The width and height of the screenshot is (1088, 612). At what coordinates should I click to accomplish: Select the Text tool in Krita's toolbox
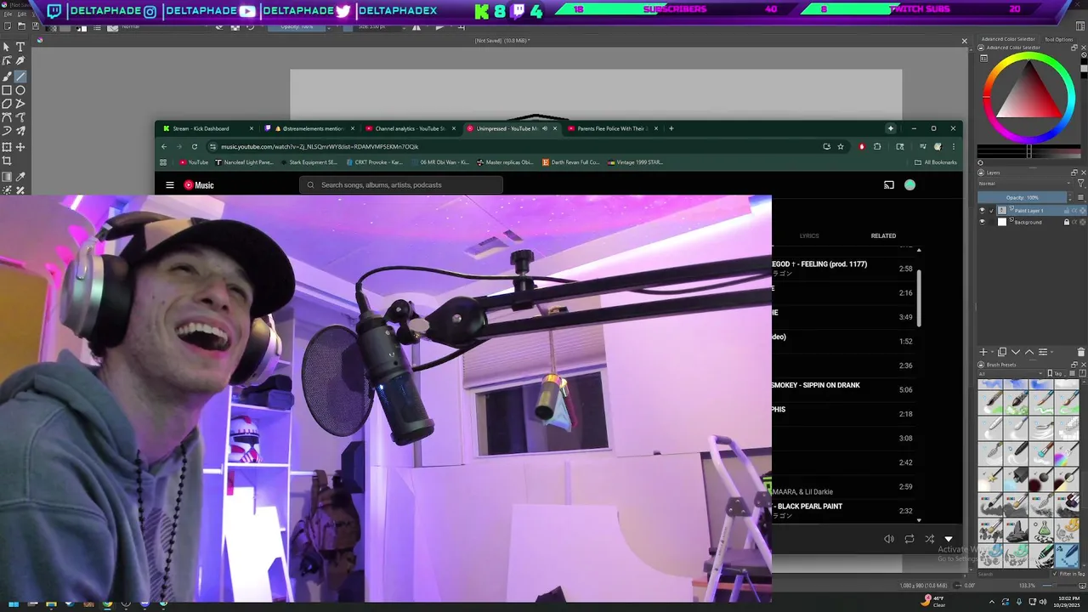pyautogui.click(x=20, y=47)
